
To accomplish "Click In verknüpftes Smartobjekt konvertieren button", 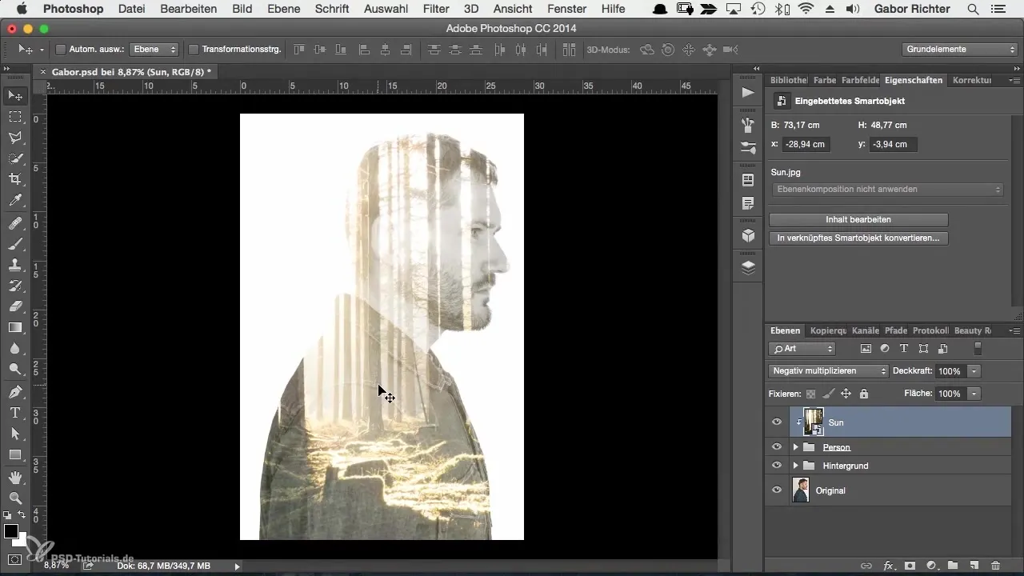I will click(858, 238).
